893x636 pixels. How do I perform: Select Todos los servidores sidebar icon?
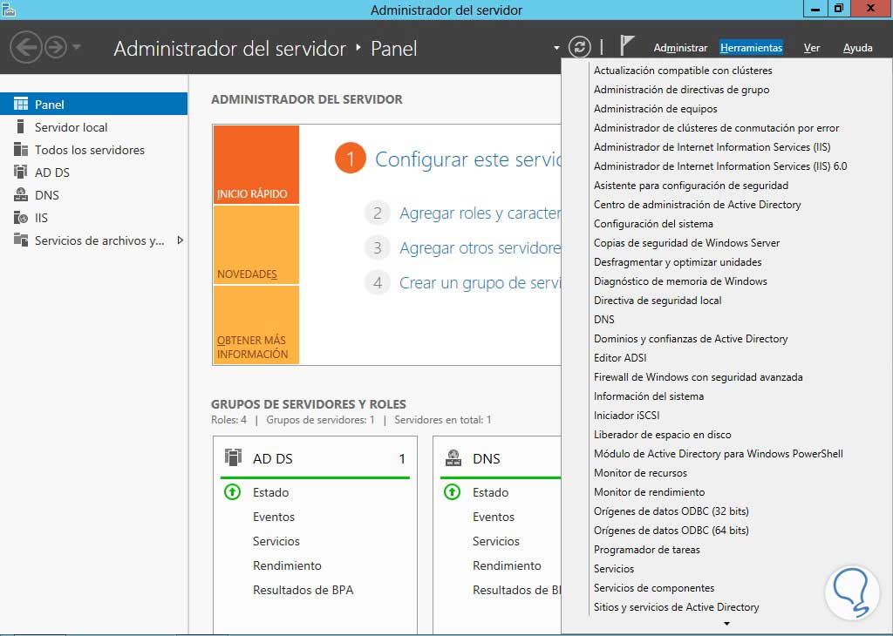point(21,149)
